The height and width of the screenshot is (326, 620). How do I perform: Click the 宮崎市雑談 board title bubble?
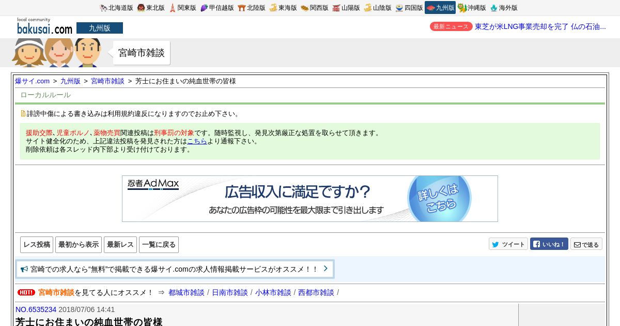pyautogui.click(x=142, y=53)
